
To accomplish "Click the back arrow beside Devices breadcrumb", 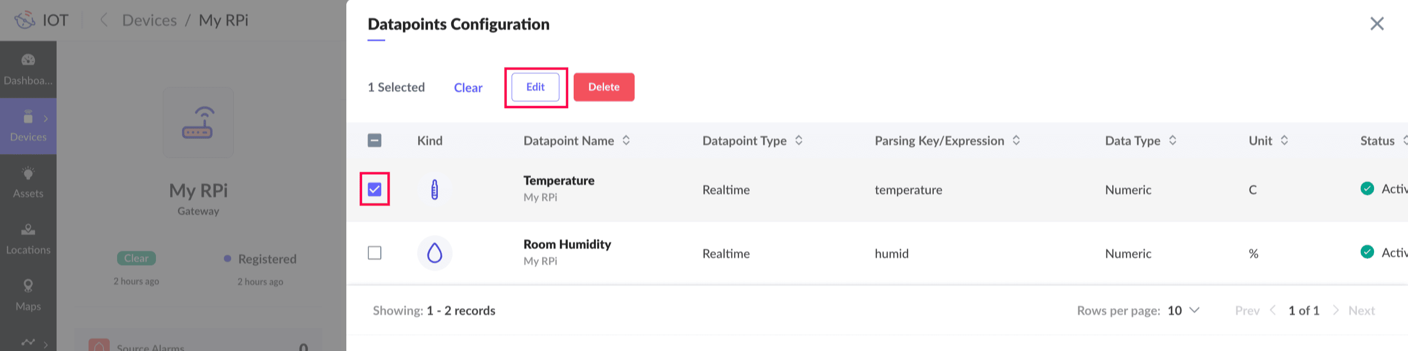I will [x=103, y=20].
